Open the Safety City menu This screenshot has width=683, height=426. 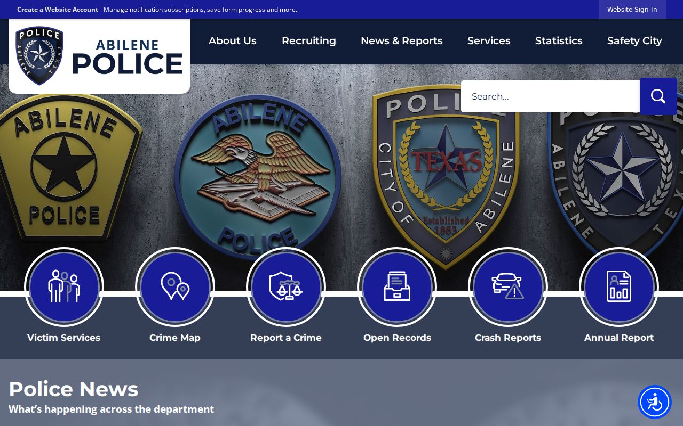coord(634,41)
